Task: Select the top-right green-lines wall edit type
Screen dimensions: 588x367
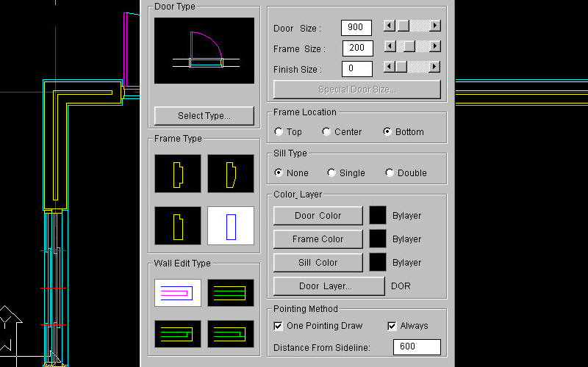Action: (231, 292)
